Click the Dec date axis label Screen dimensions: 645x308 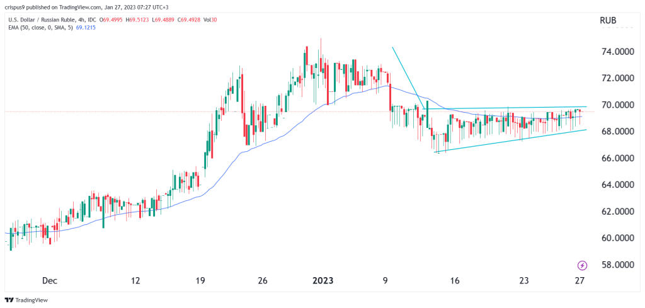(x=49, y=282)
